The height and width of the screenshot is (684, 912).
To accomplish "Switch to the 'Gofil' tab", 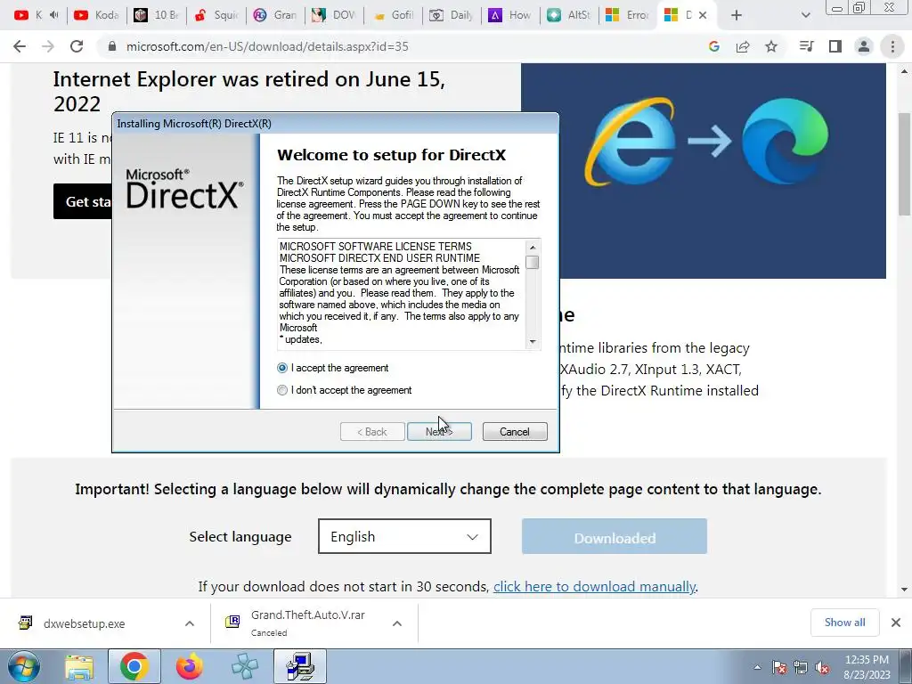I will [x=394, y=15].
